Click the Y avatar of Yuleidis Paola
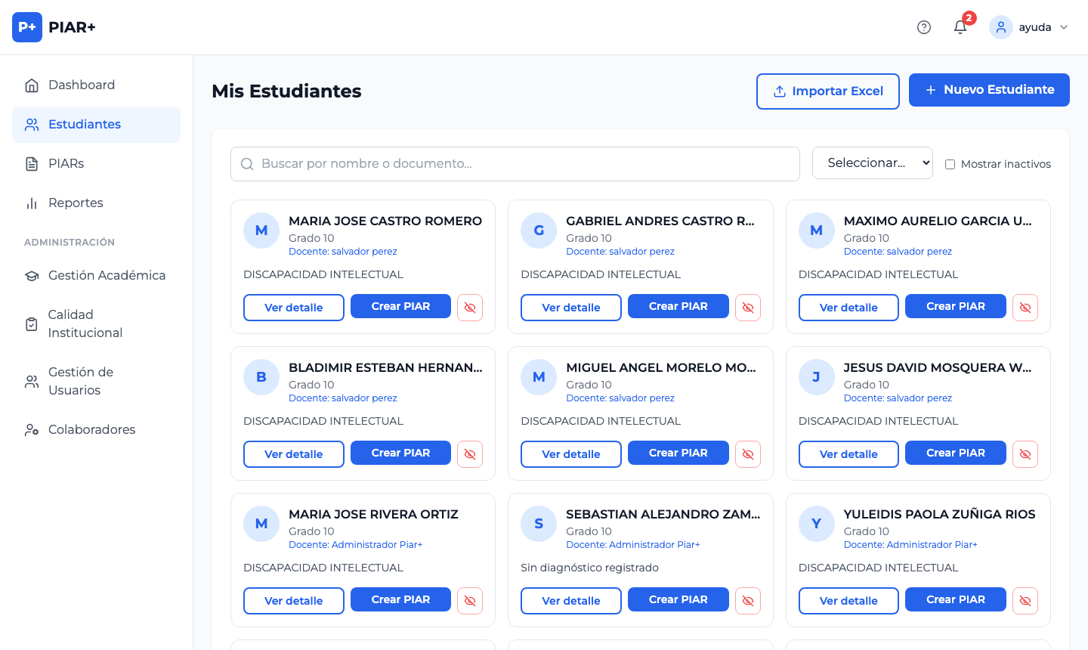 coord(817,524)
